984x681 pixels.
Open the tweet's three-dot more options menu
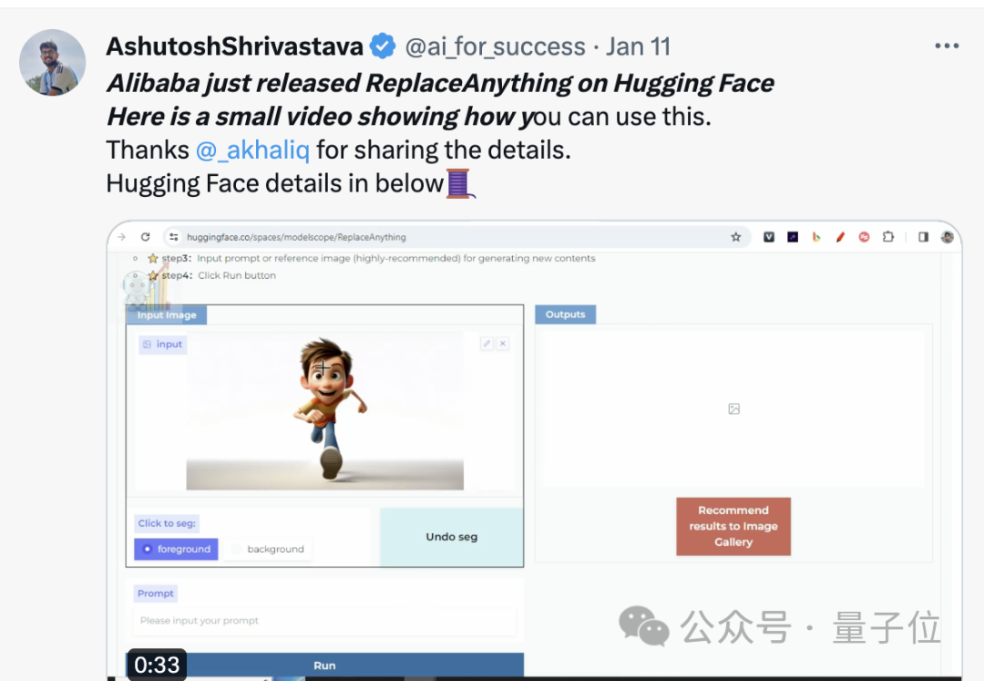click(x=947, y=46)
